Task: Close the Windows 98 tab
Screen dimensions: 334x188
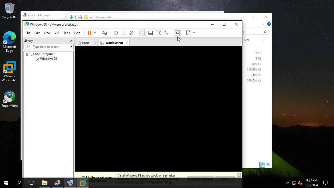Action: tap(127, 43)
